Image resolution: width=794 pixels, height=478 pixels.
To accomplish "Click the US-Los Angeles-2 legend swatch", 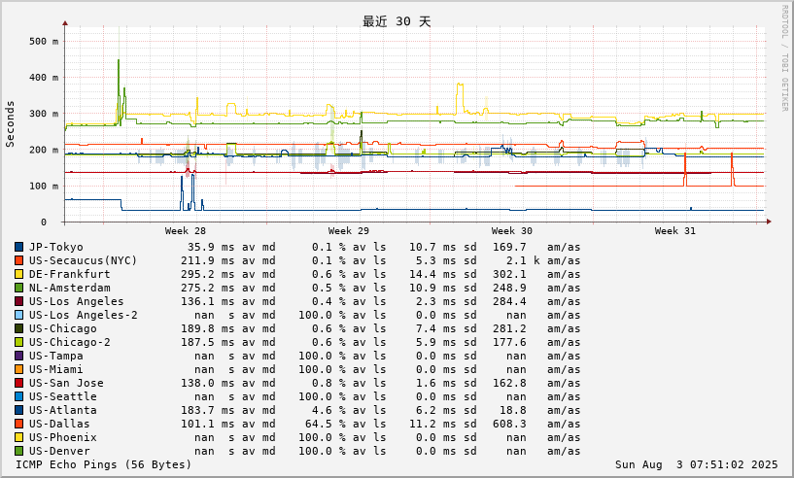I will click(18, 315).
